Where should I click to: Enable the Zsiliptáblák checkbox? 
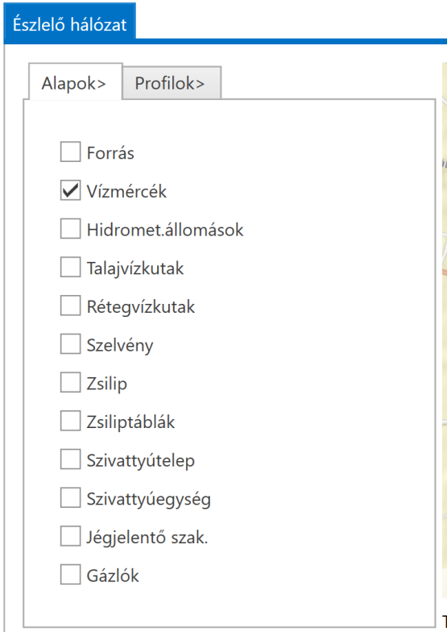(x=71, y=421)
